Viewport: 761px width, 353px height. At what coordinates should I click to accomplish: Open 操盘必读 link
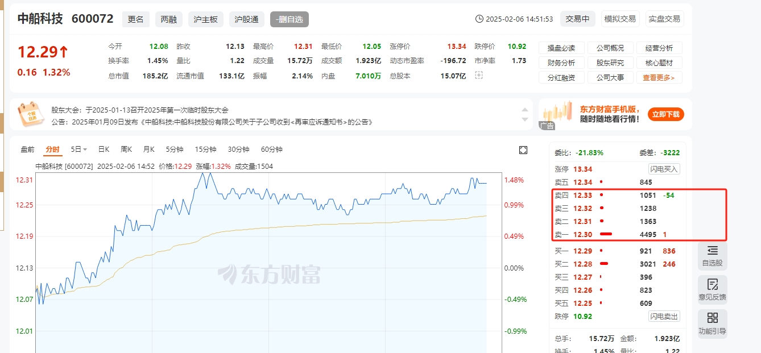point(561,48)
